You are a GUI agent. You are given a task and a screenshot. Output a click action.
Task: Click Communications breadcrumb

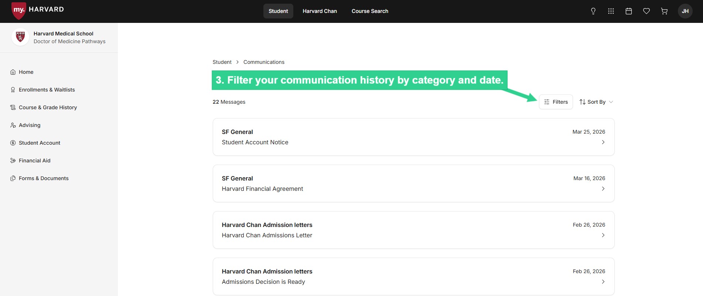(264, 62)
